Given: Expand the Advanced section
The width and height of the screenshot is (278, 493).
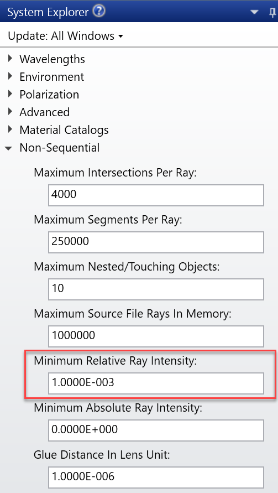Looking at the screenshot, I should pos(11,112).
